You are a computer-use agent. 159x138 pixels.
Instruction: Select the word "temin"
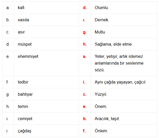[x=23, y=107]
